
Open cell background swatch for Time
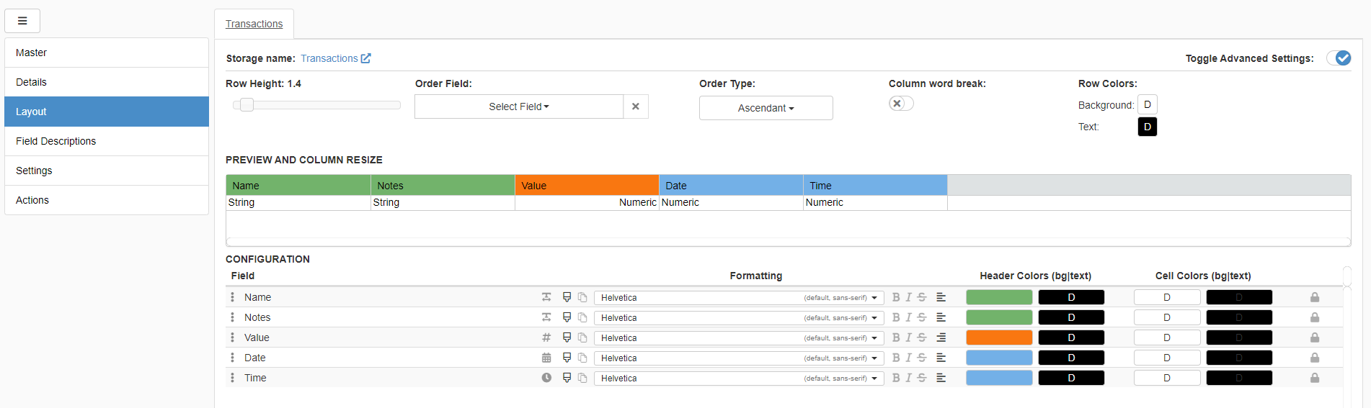[1167, 378]
